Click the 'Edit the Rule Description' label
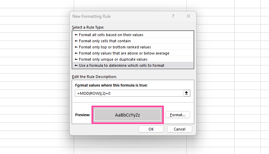269x154 pixels. [x=94, y=77]
